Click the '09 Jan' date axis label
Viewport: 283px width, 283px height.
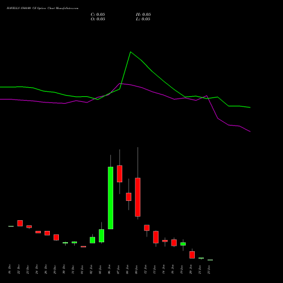click(x=136, y=269)
